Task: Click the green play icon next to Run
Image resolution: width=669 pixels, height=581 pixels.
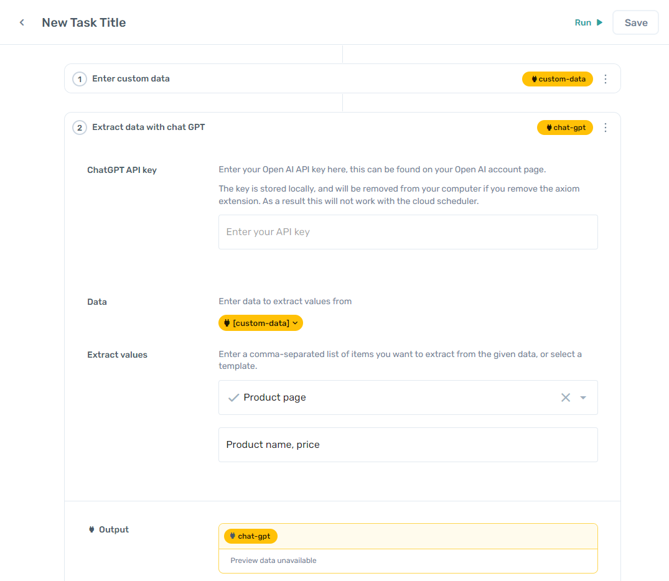Action: 599,22
